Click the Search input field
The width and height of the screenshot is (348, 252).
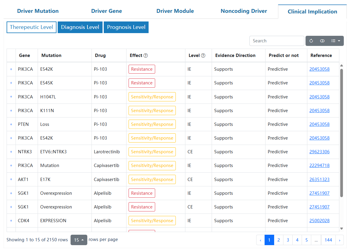point(277,41)
